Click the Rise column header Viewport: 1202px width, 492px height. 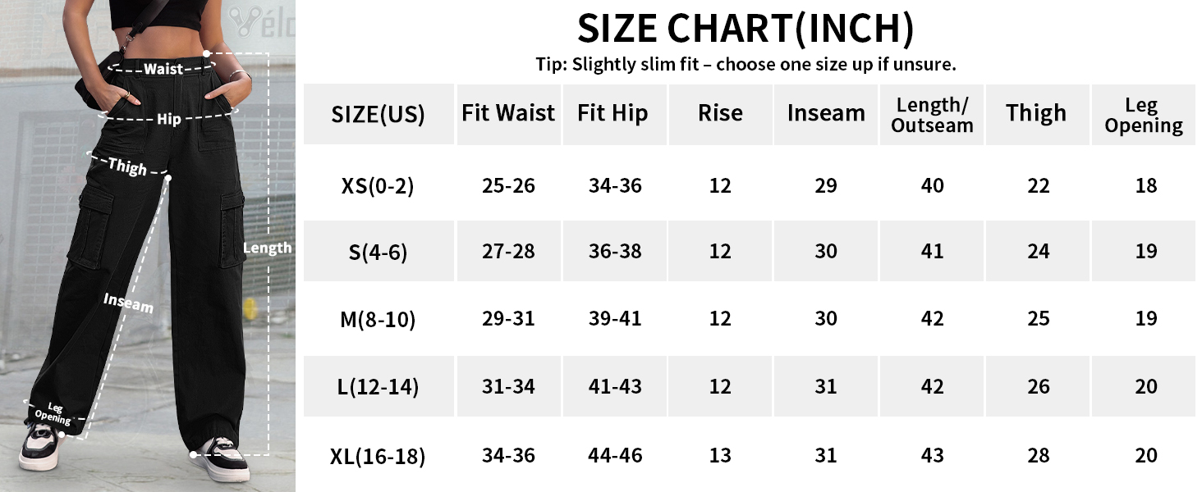coord(720,113)
